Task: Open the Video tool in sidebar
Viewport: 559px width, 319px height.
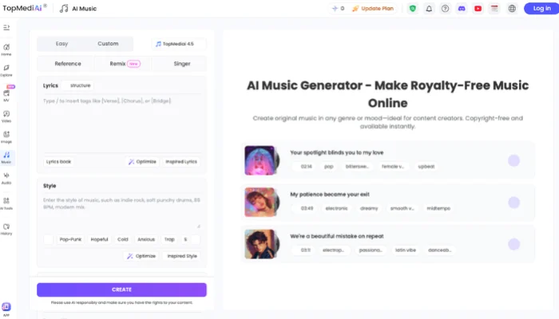Action: (x=6, y=116)
